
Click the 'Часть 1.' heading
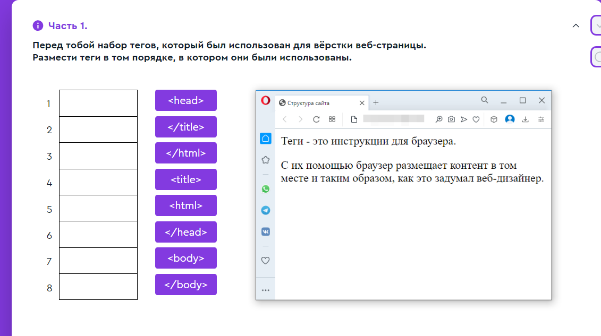click(x=68, y=25)
